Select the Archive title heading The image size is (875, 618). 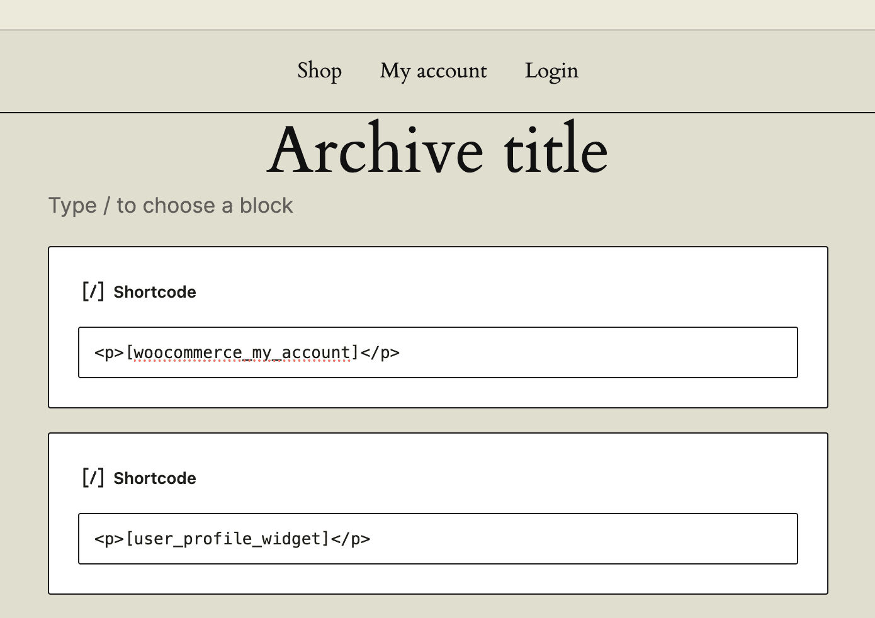pyautogui.click(x=437, y=150)
